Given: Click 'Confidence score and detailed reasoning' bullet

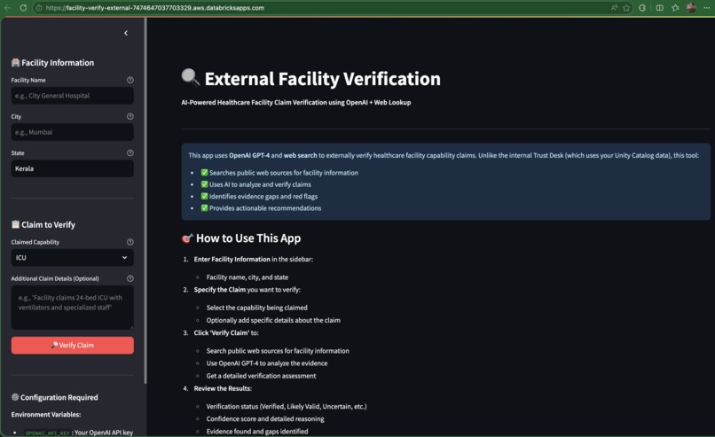Looking at the screenshot, I should pyautogui.click(x=265, y=418).
